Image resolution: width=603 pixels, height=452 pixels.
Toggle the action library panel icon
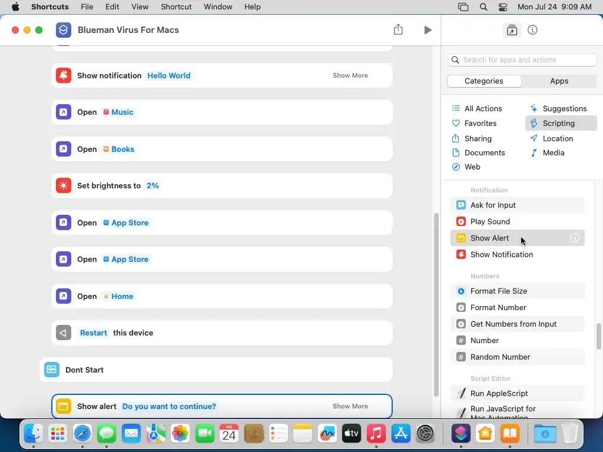(x=512, y=30)
